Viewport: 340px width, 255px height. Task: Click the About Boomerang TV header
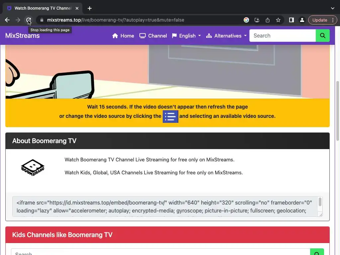167,141
